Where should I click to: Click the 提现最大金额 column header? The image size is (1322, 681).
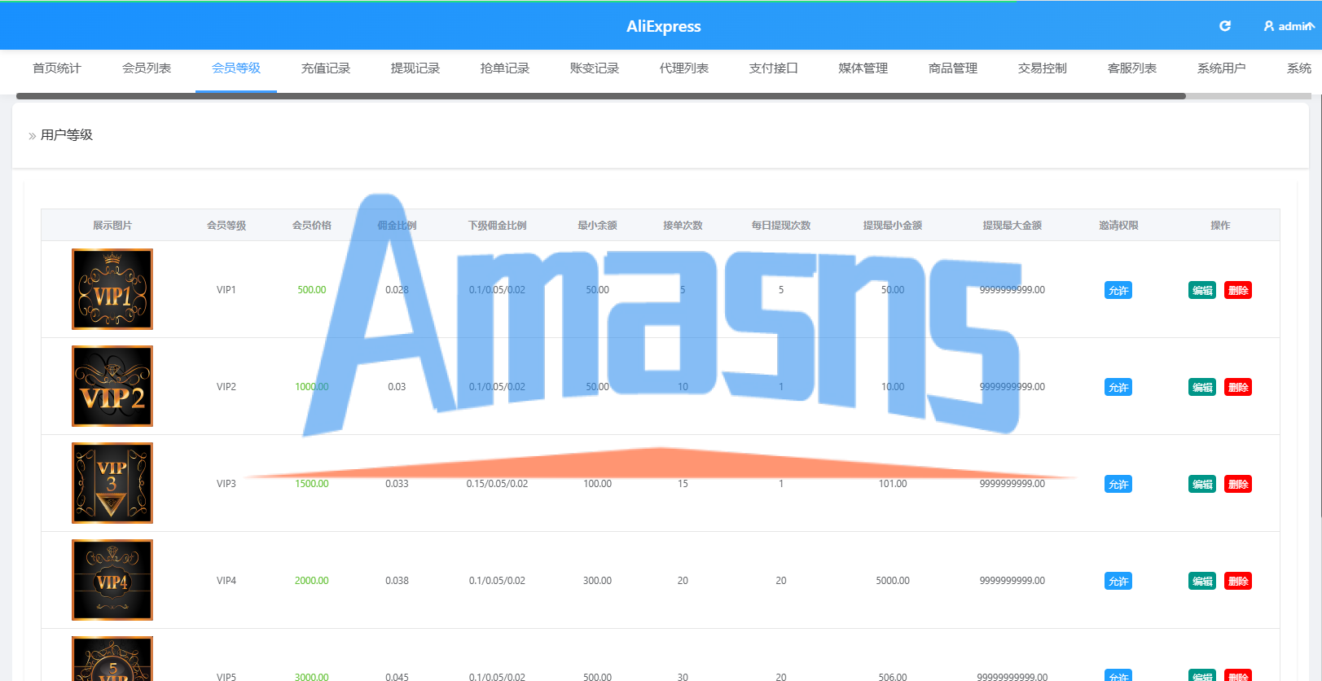point(1012,226)
